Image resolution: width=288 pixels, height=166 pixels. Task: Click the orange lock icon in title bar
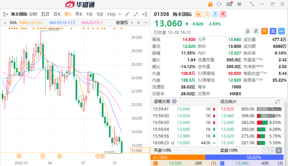coord(210,4)
